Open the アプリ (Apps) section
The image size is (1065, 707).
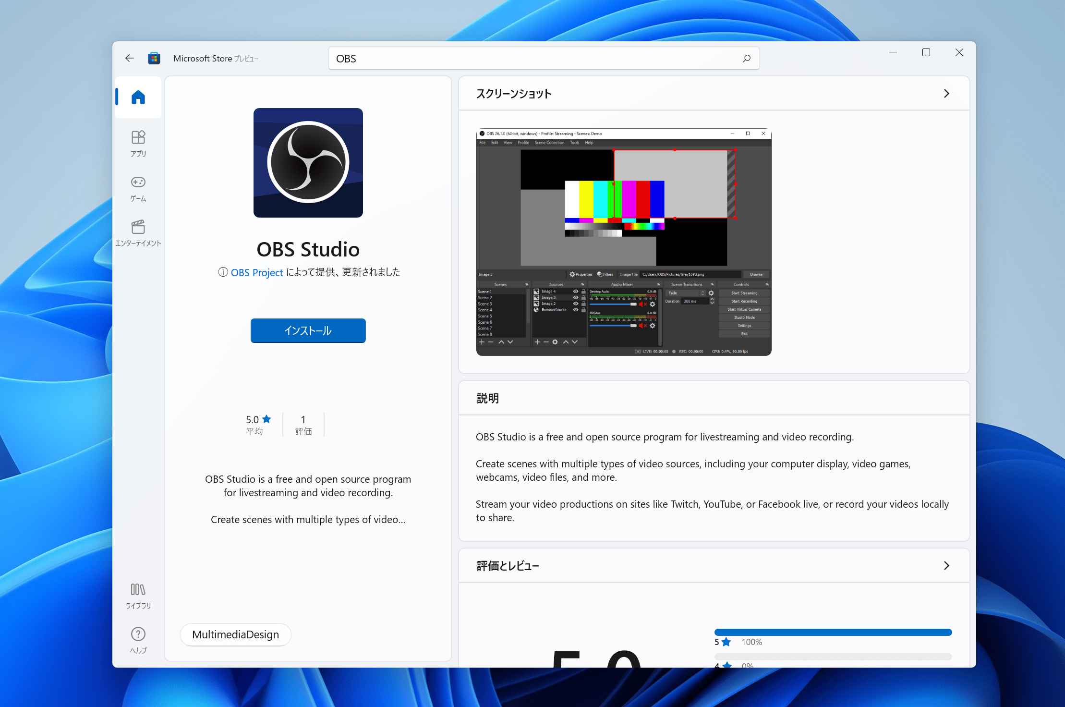click(138, 144)
